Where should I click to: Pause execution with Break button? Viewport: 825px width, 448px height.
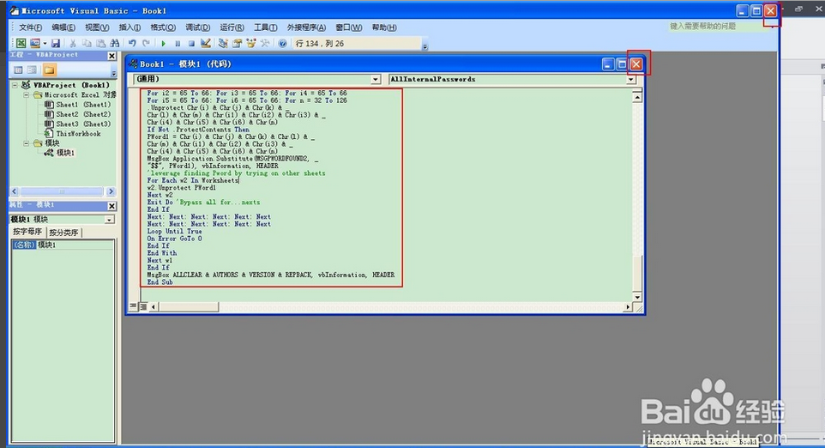click(x=178, y=43)
